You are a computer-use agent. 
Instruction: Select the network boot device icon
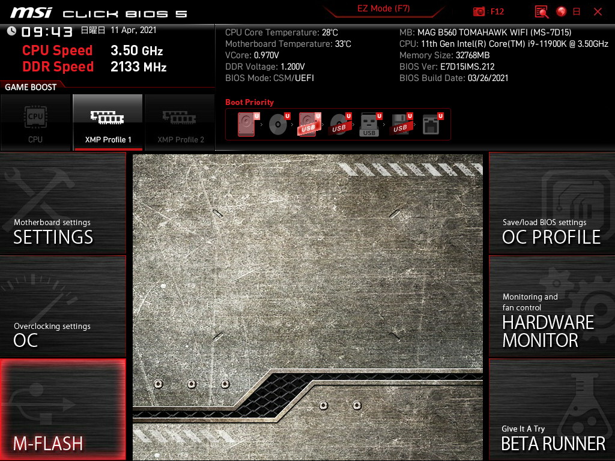[x=432, y=124]
